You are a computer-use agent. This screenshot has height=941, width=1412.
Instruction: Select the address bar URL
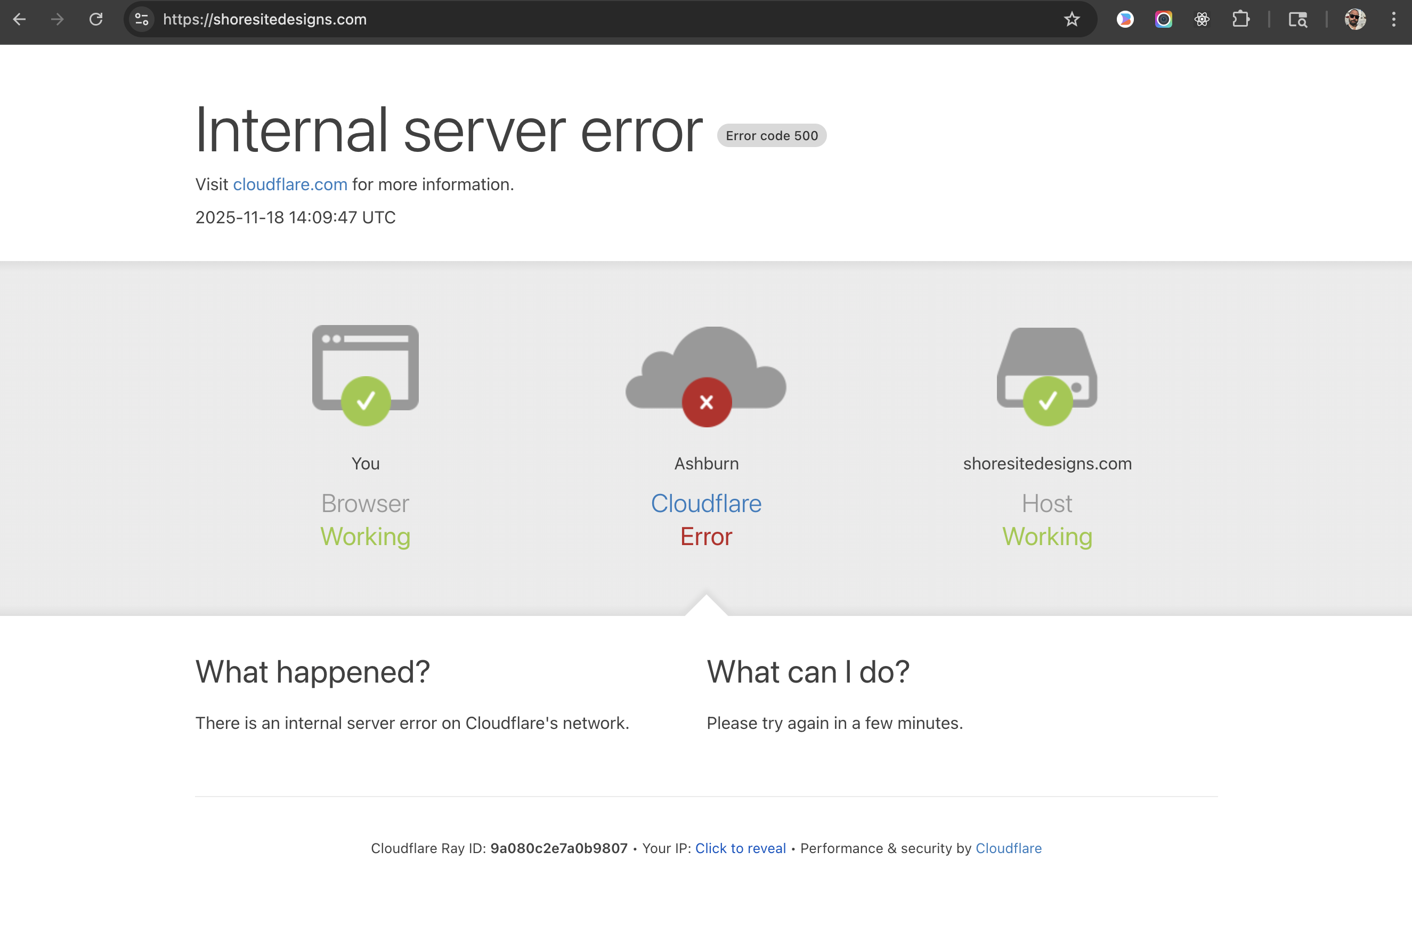click(265, 19)
